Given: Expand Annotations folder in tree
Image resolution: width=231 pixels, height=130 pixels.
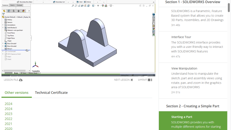Looking at the screenshot, I should 3,25.
